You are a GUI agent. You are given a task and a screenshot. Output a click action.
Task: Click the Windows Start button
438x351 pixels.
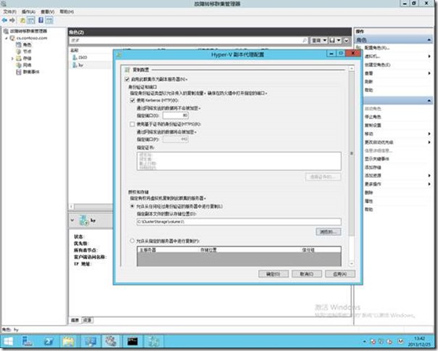pyautogui.click(x=8, y=342)
